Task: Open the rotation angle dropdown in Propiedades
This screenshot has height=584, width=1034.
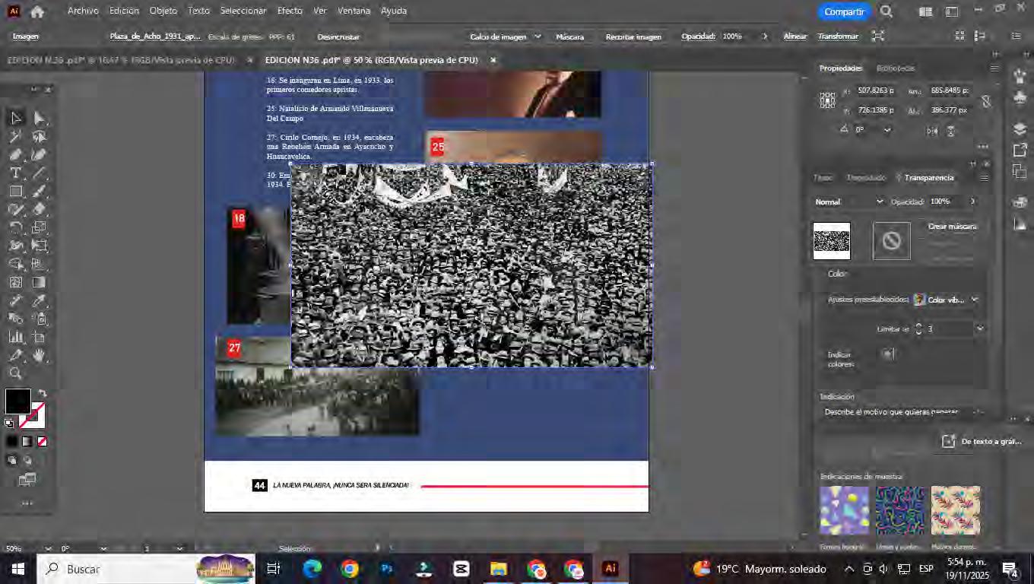Action: pos(887,130)
